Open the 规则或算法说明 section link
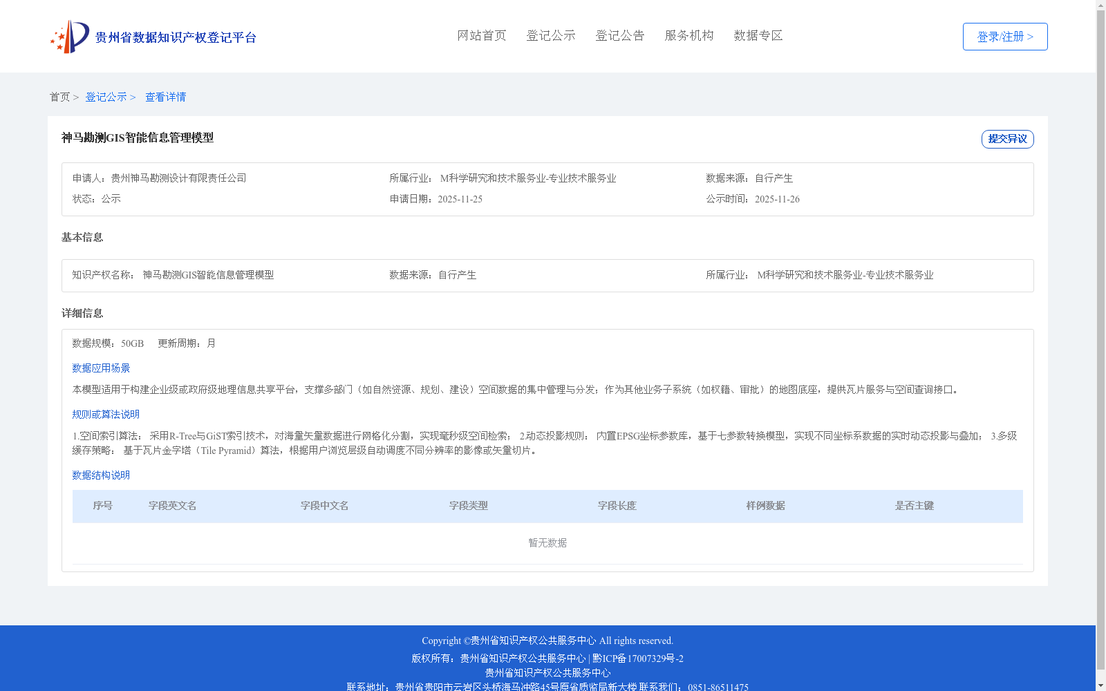This screenshot has width=1106, height=691. tap(105, 415)
